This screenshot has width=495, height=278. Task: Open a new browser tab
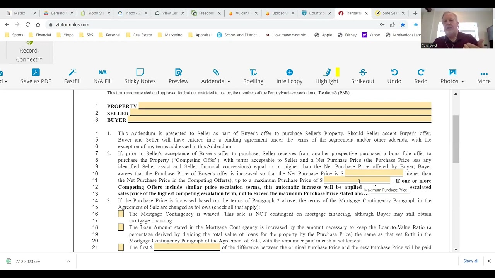click(415, 13)
